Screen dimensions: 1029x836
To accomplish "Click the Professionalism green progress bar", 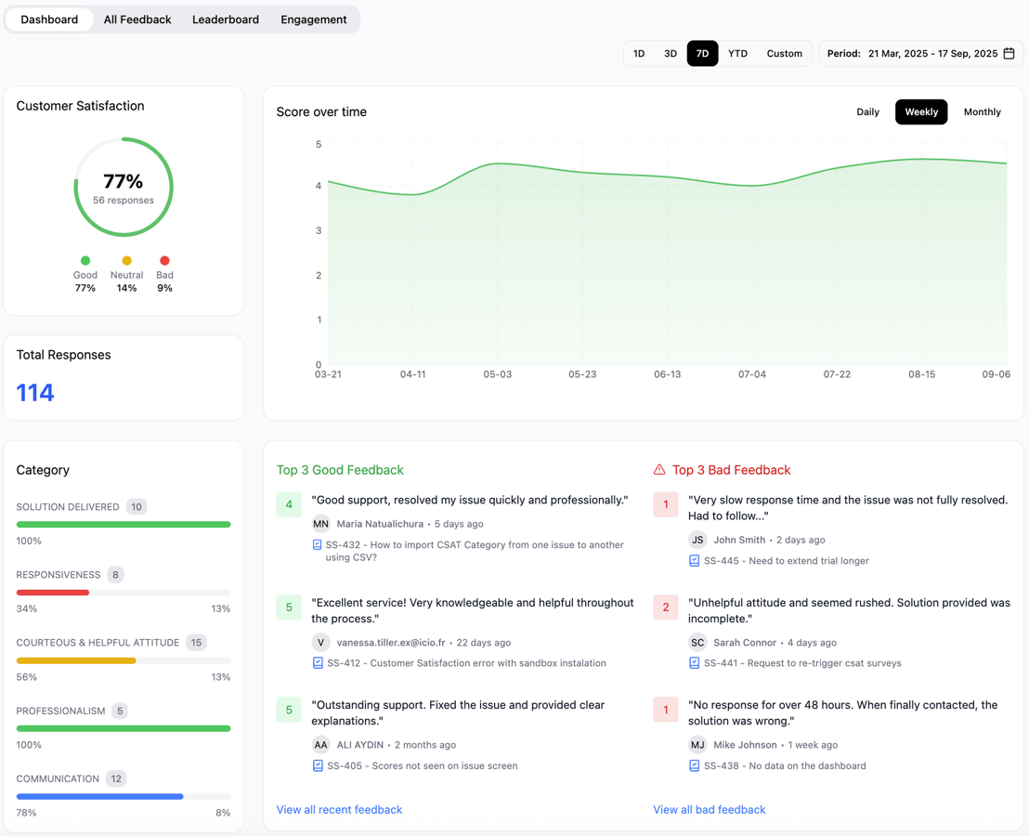I will (x=124, y=728).
